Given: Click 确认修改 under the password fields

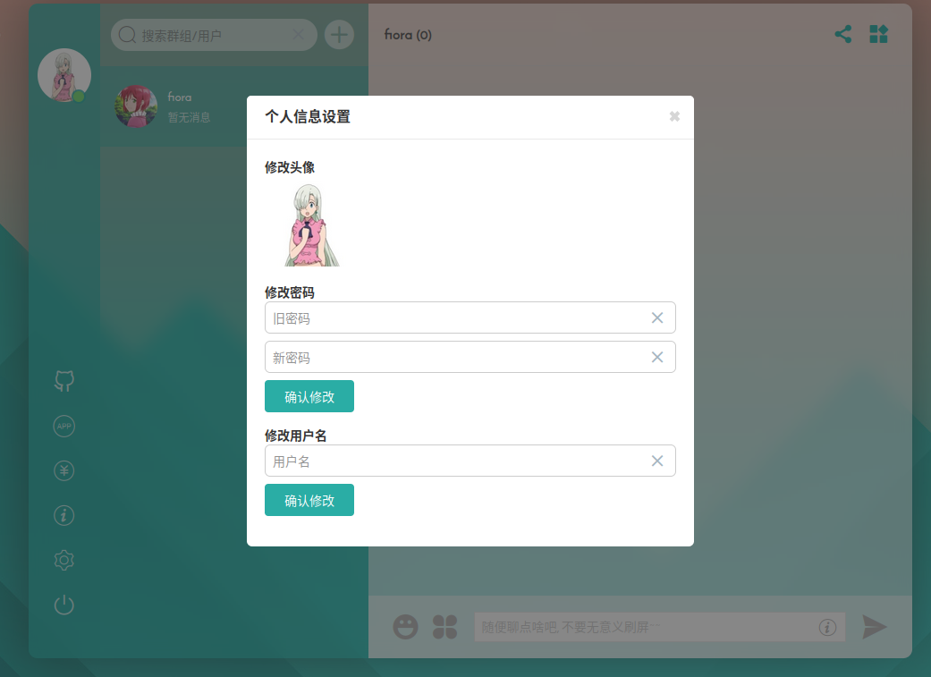Looking at the screenshot, I should point(309,395).
